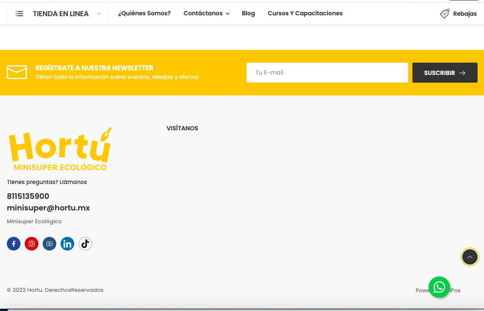484x311 pixels.
Task: Expand the Tienda en Linea dropdown arrow
Action: point(99,14)
